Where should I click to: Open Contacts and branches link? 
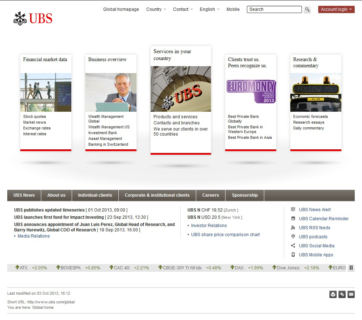click(177, 123)
